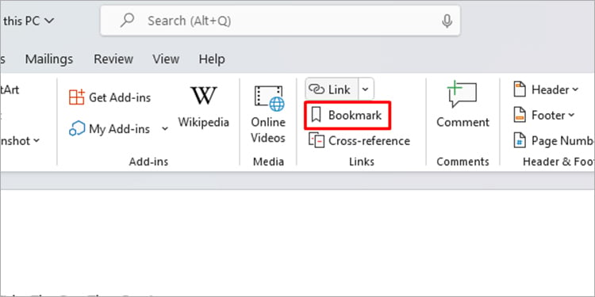The height and width of the screenshot is (297, 595).
Task: Select the View tab
Action: click(x=166, y=59)
